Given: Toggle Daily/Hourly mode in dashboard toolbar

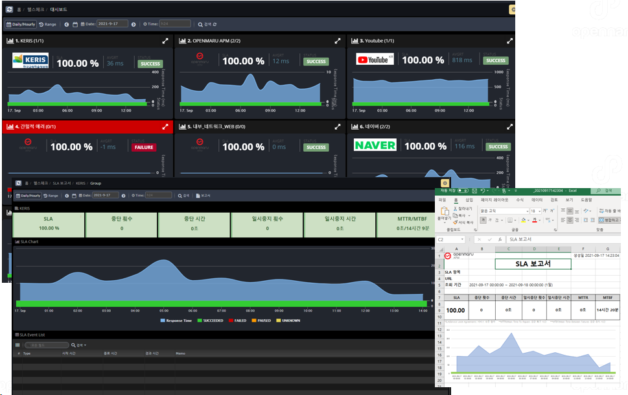Looking at the screenshot, I should (21, 24).
